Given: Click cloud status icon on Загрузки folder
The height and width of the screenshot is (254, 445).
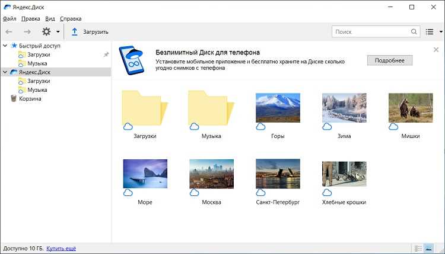Looking at the screenshot, I should click(x=128, y=127).
